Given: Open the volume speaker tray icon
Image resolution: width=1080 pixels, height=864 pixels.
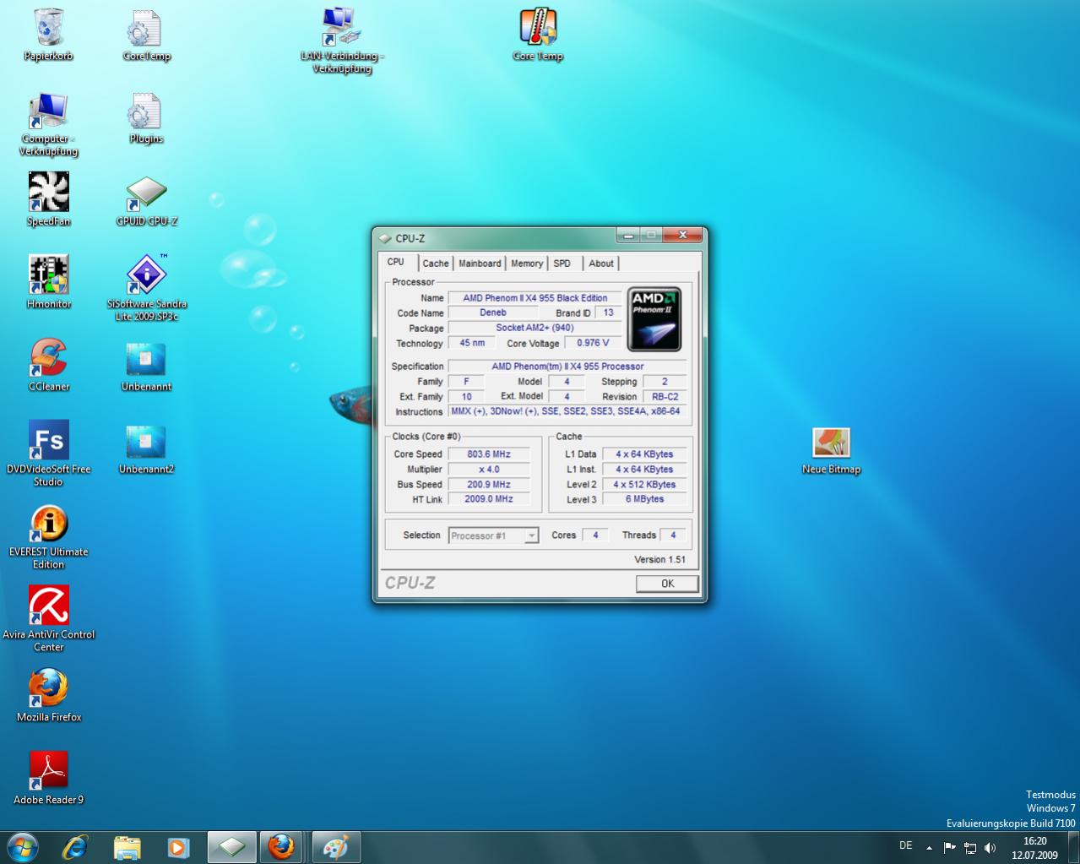Looking at the screenshot, I should [x=990, y=847].
